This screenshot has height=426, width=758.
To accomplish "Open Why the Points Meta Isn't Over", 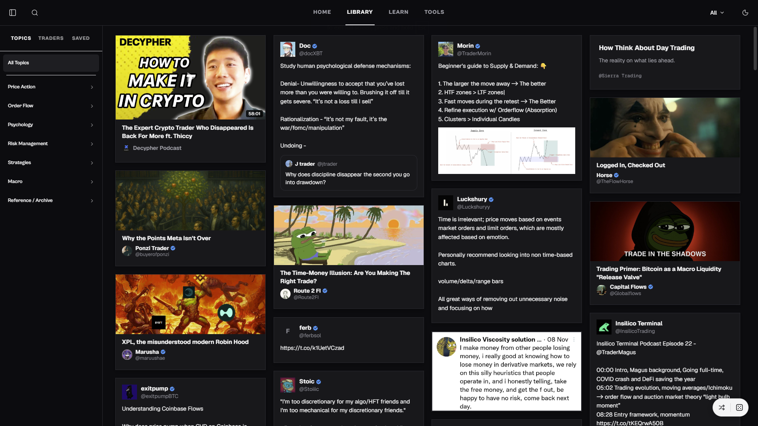I will point(166,238).
